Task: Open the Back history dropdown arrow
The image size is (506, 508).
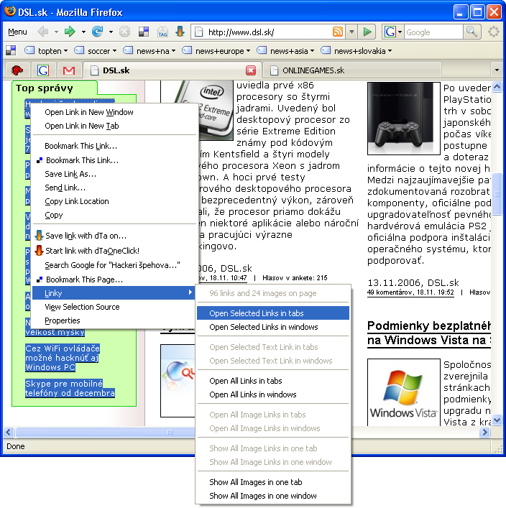Action: coord(56,32)
